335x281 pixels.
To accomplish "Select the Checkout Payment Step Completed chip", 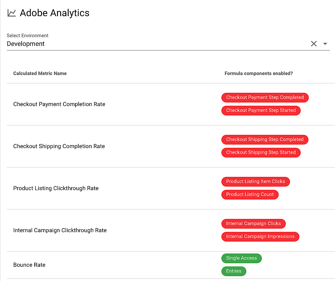I will click(265, 98).
